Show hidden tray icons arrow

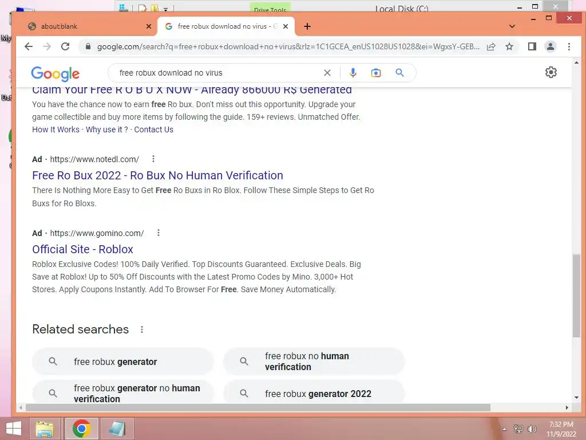coord(504,429)
